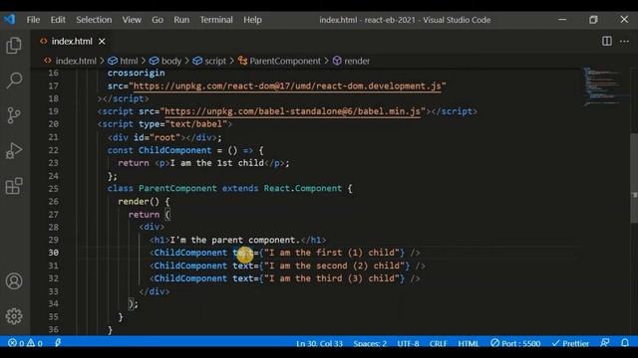The height and width of the screenshot is (358, 638).
Task: Click 'I am the third (3) child' string
Action: click(x=332, y=278)
